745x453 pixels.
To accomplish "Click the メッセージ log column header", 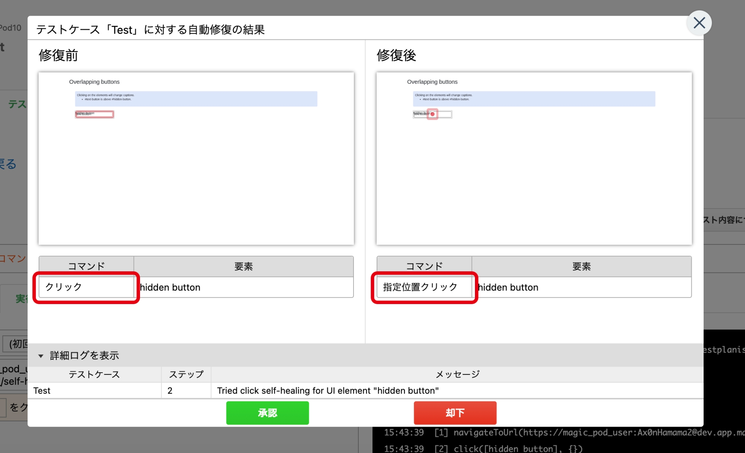I will point(457,374).
